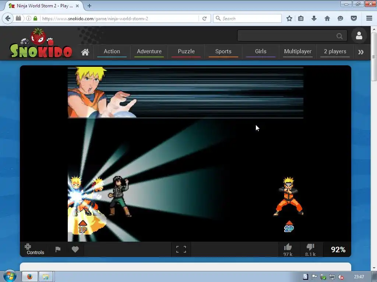Viewport: 377px width, 282px height.
Task: Reload the page with the refresh icon
Action: pos(204,18)
